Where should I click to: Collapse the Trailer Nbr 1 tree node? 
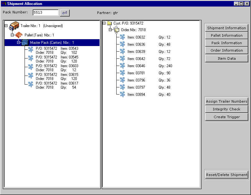coord(6,26)
